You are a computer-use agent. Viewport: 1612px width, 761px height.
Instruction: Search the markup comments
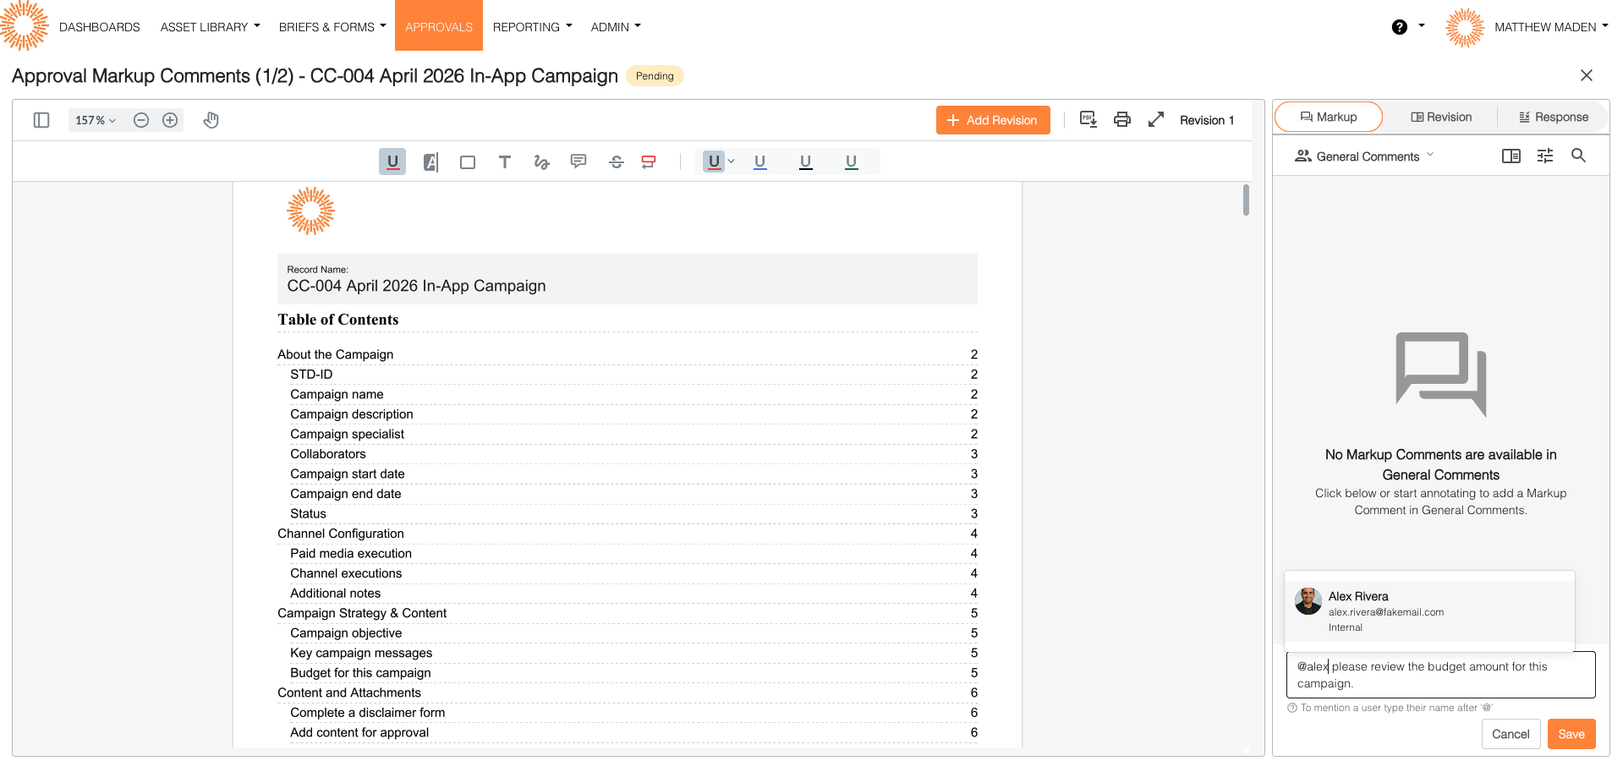click(x=1578, y=156)
